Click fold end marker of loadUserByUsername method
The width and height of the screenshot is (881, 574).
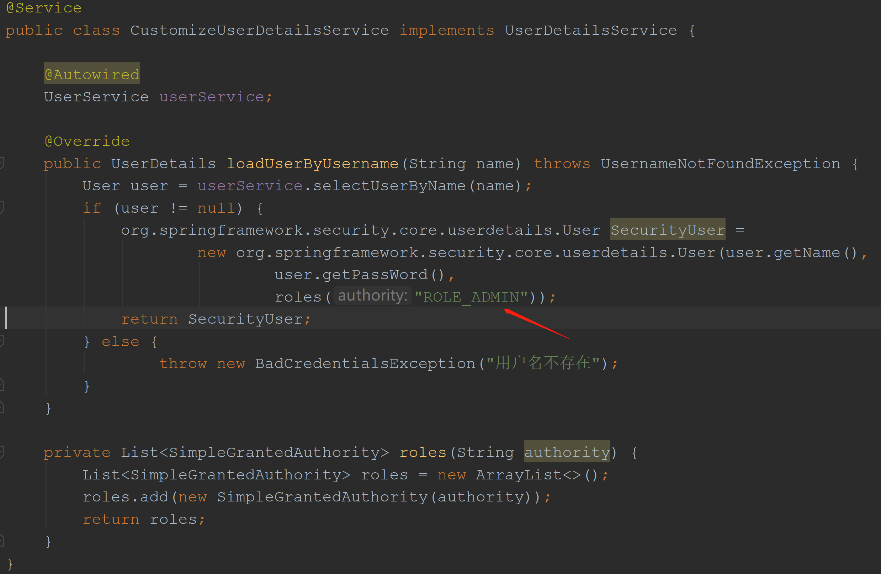point(2,408)
